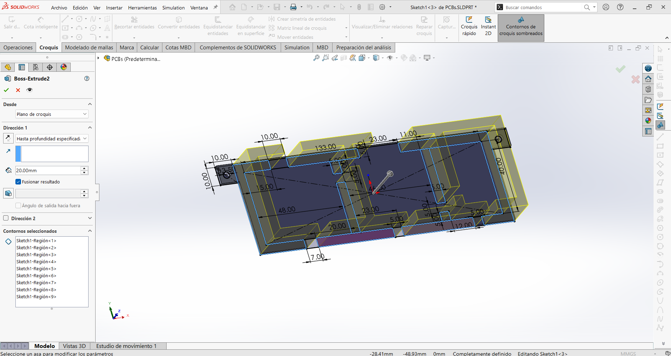Click Croquis rápido tool
This screenshot has height=356, width=671.
pyautogui.click(x=469, y=27)
